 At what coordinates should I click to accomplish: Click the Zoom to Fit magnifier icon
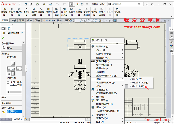(81, 21)
